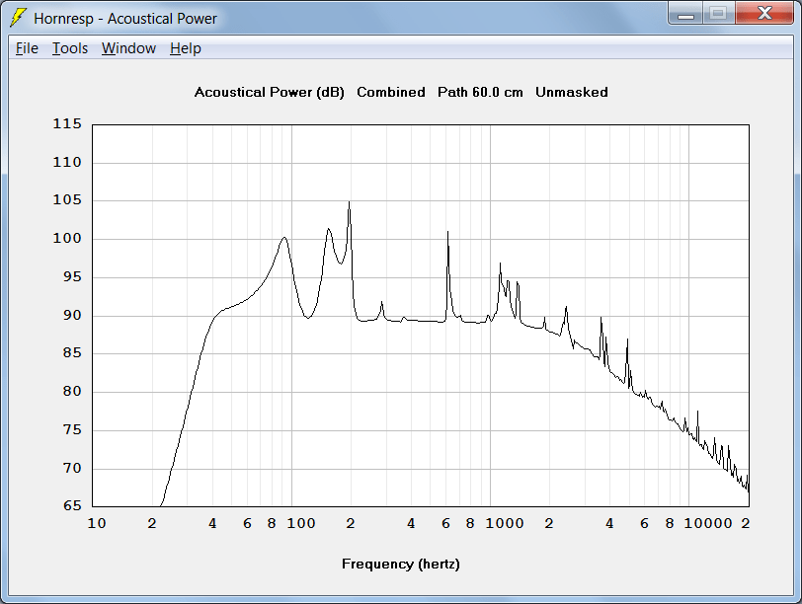This screenshot has width=802, height=604.
Task: Click the curve hump near 90 Hz
Action: [x=284, y=238]
